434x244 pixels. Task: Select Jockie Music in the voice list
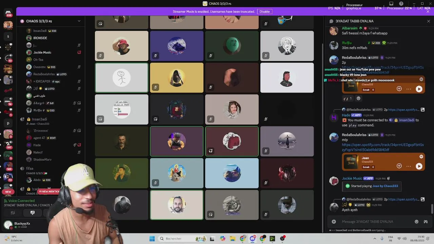[42, 53]
